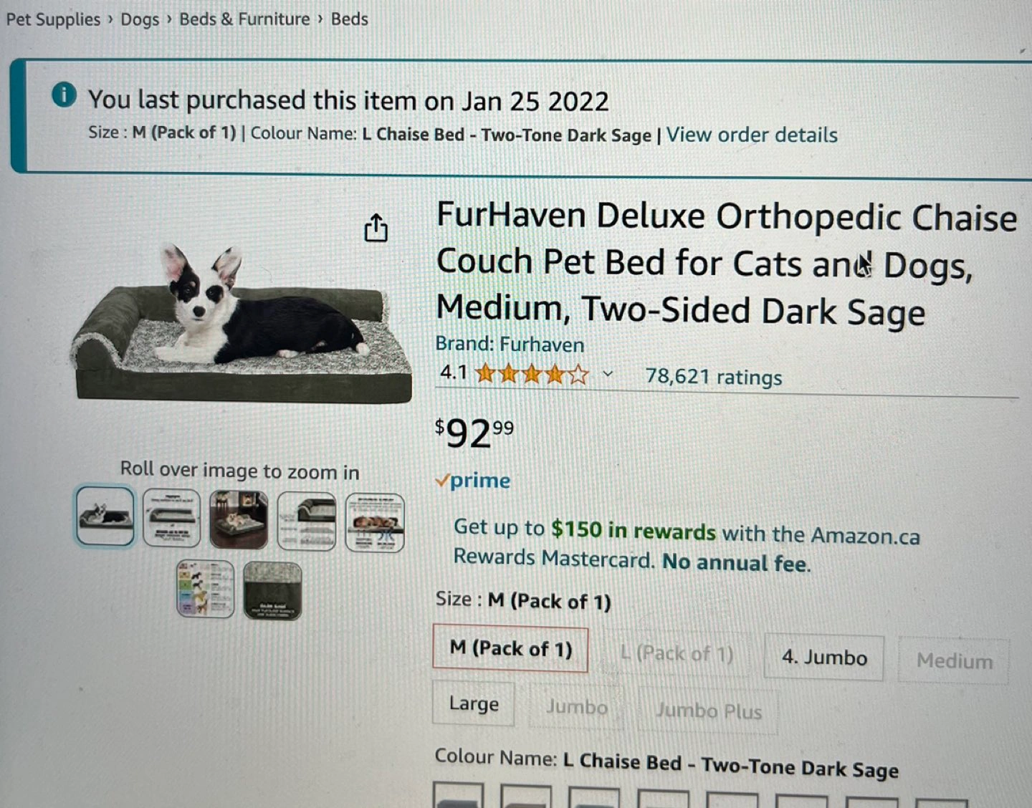
Task: Choose the M (Pack of 1) size option
Action: coord(510,650)
